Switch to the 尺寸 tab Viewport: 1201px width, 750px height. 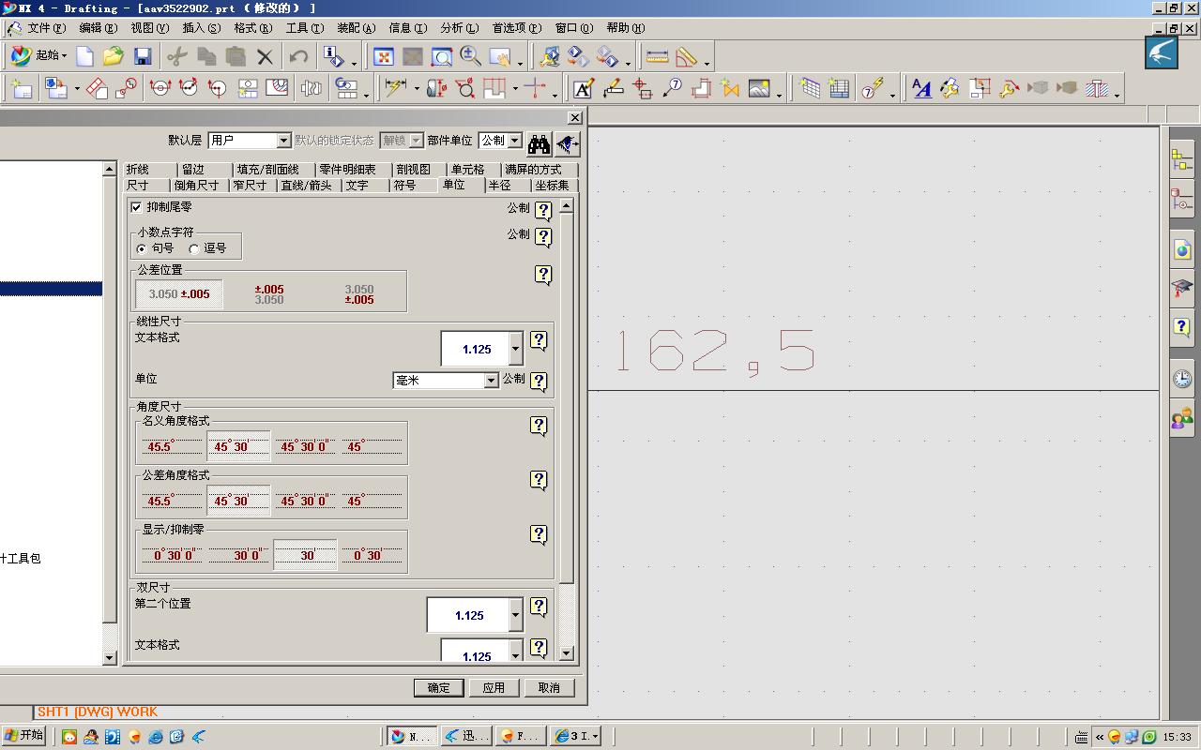coord(138,185)
